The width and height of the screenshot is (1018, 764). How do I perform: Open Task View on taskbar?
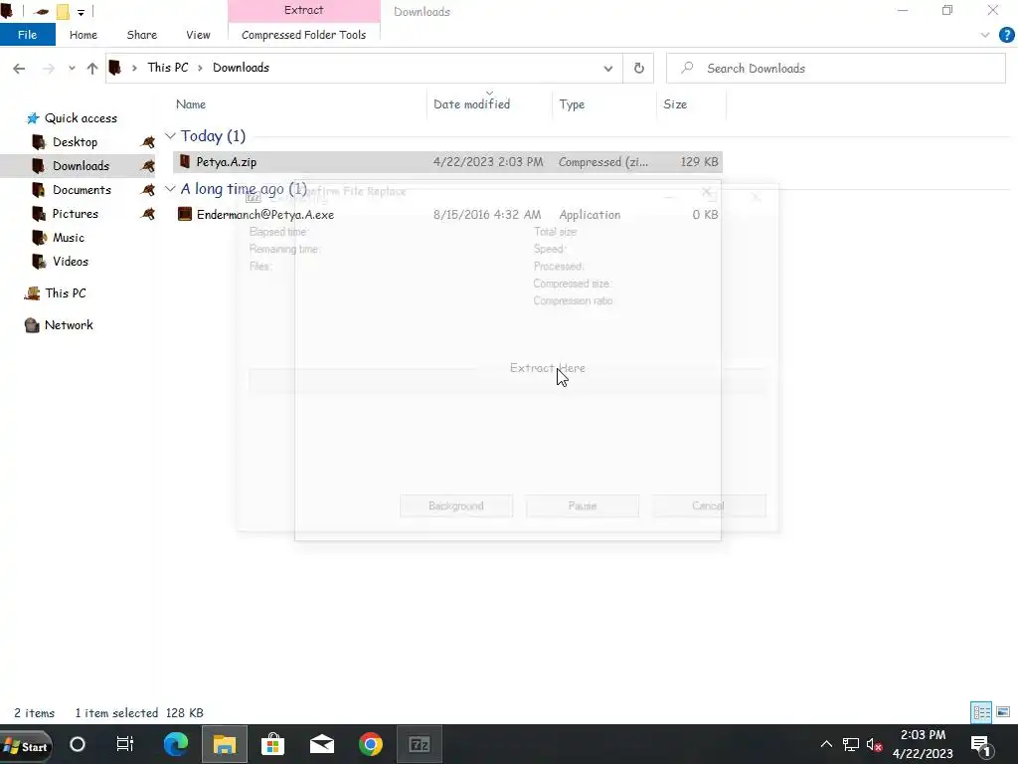(124, 744)
